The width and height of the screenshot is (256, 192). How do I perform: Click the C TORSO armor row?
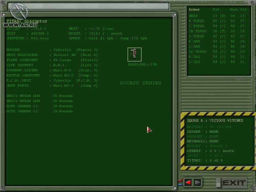pyautogui.click(x=217, y=26)
